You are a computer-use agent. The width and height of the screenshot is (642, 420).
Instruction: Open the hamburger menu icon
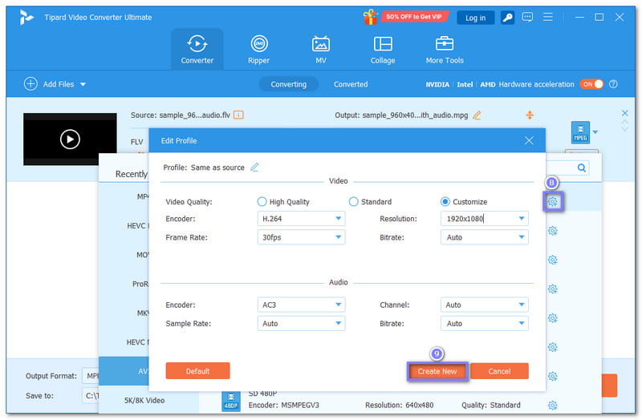coord(548,17)
